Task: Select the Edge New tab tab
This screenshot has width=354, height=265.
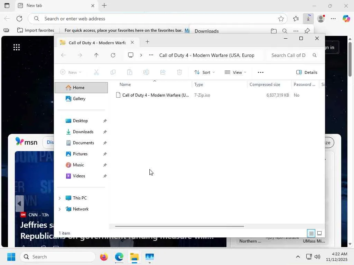Action: (x=56, y=6)
